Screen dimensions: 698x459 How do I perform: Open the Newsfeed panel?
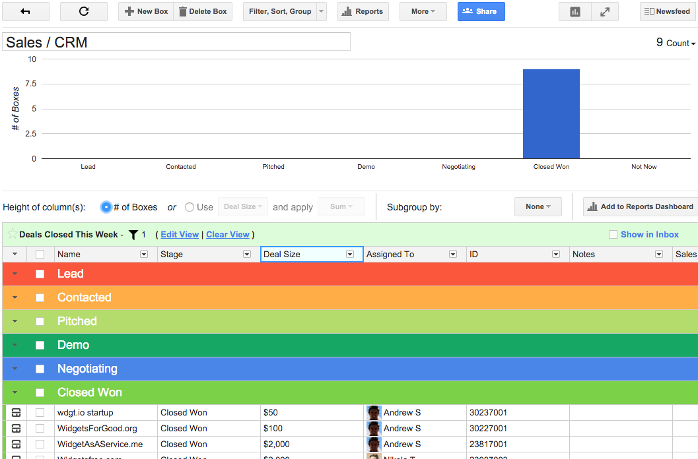pyautogui.click(x=669, y=12)
